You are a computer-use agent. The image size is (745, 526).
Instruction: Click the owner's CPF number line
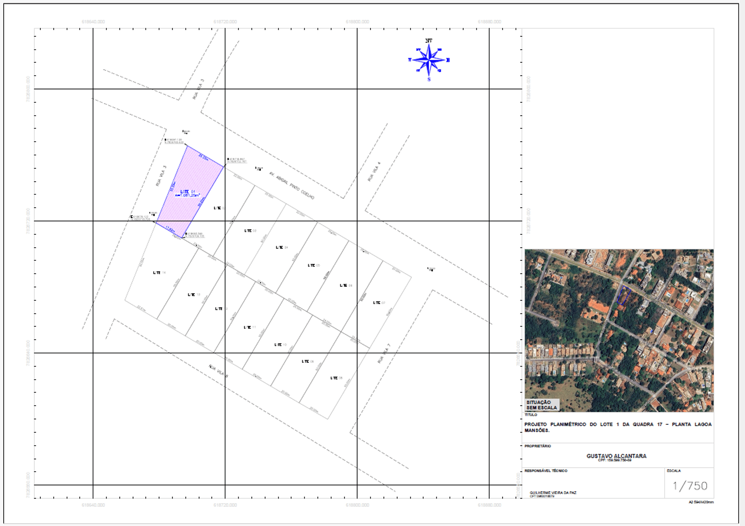[615, 460]
